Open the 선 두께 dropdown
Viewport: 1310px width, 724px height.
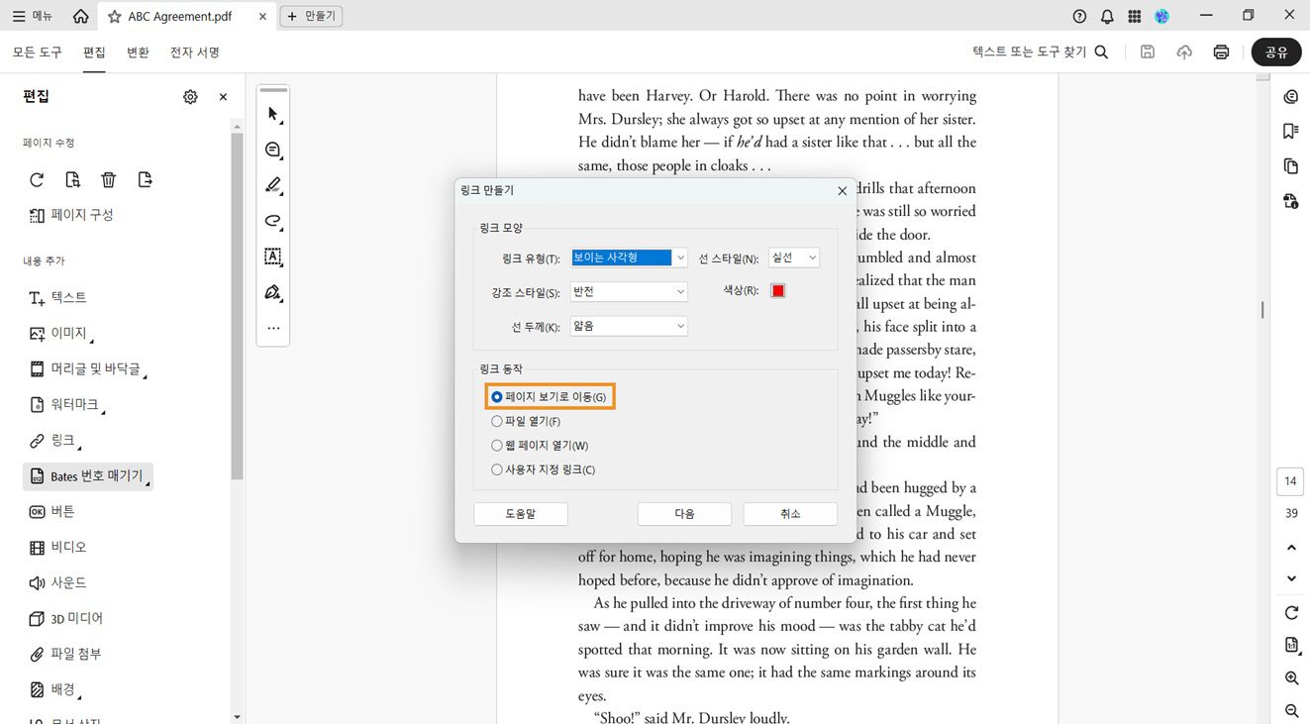point(629,326)
